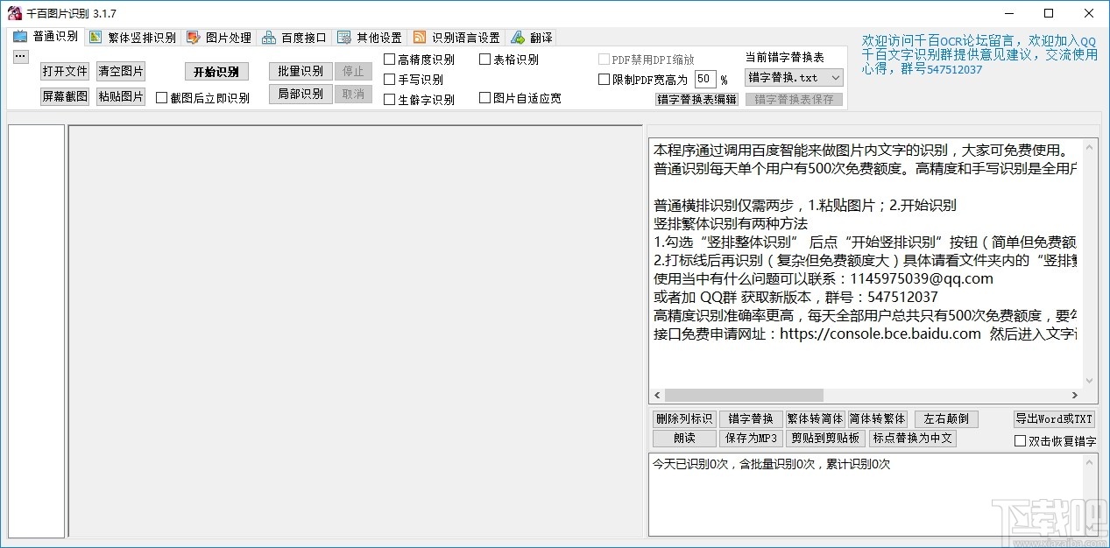
Task: Click the 繁体转简体 conversion button
Action: [x=815, y=418]
